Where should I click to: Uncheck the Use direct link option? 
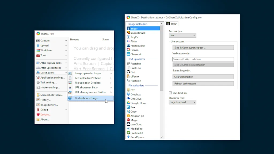(x=170, y=93)
